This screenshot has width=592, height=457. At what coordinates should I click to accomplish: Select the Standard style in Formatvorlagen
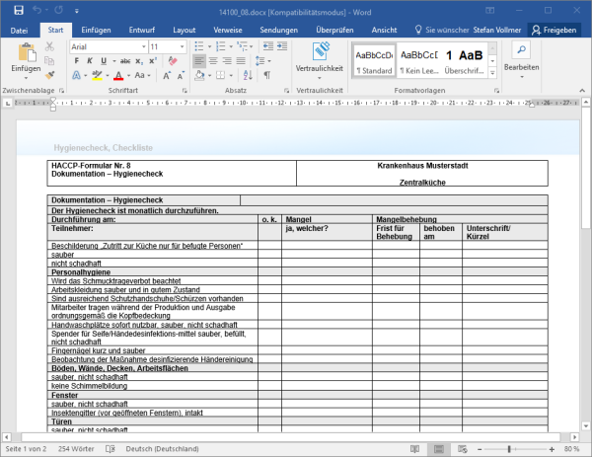click(373, 60)
